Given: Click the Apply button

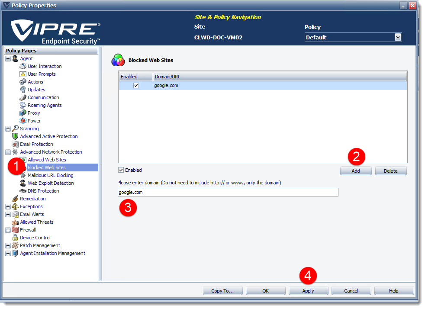Looking at the screenshot, I should (x=308, y=291).
